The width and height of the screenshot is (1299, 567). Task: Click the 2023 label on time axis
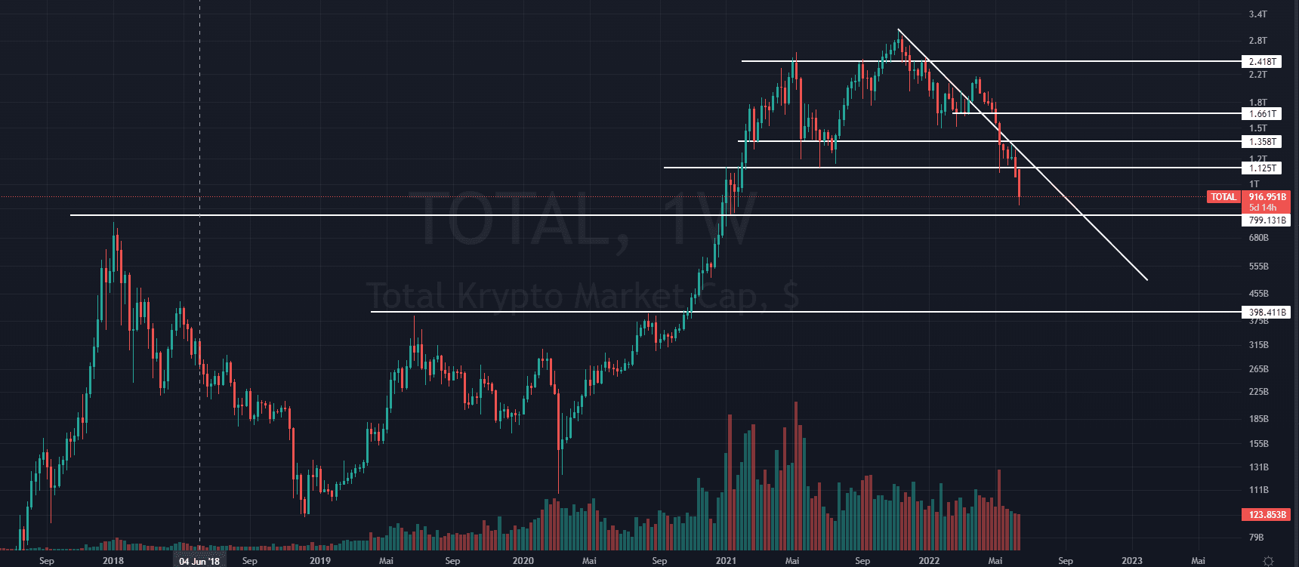[1131, 561]
